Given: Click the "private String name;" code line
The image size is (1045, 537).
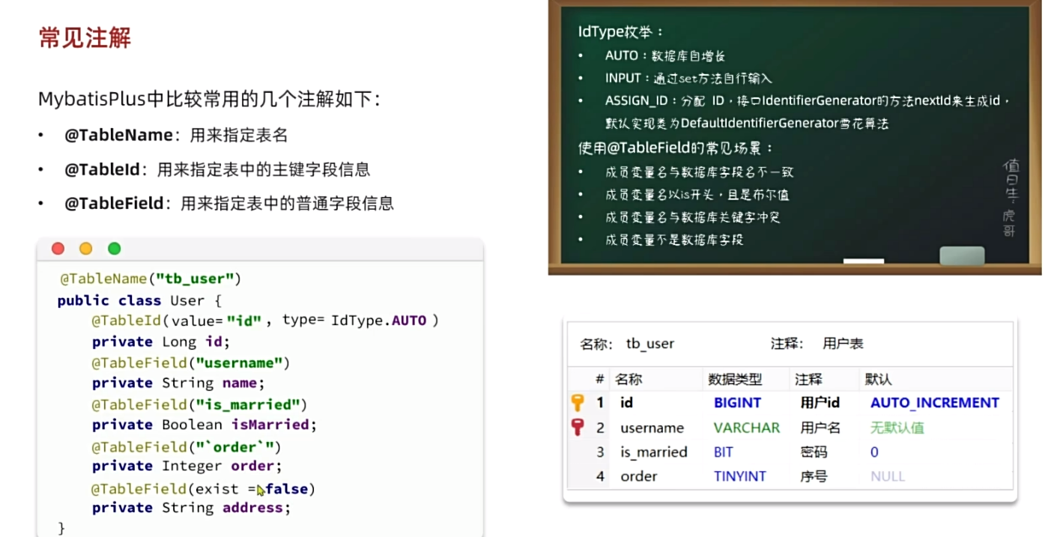Looking at the screenshot, I should (178, 383).
